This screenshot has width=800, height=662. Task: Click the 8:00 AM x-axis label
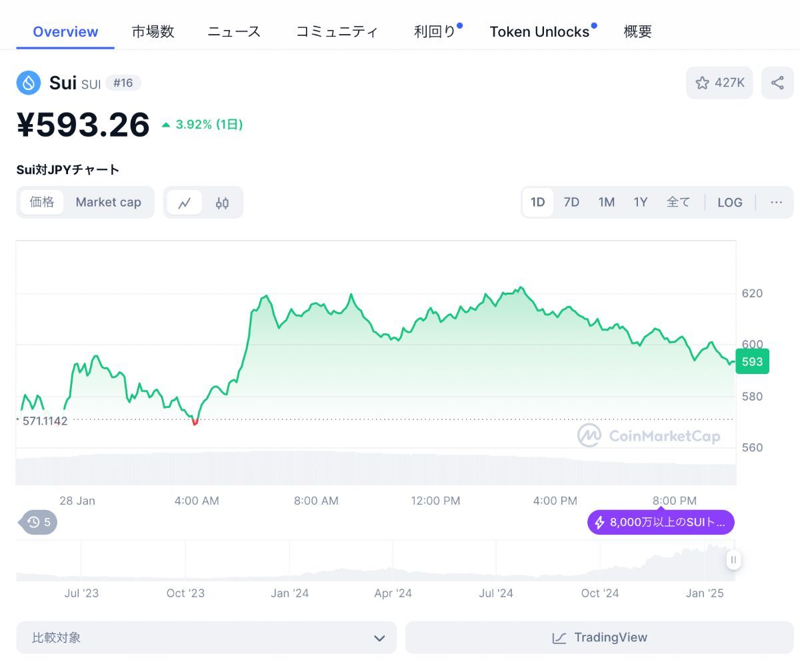[x=316, y=501]
